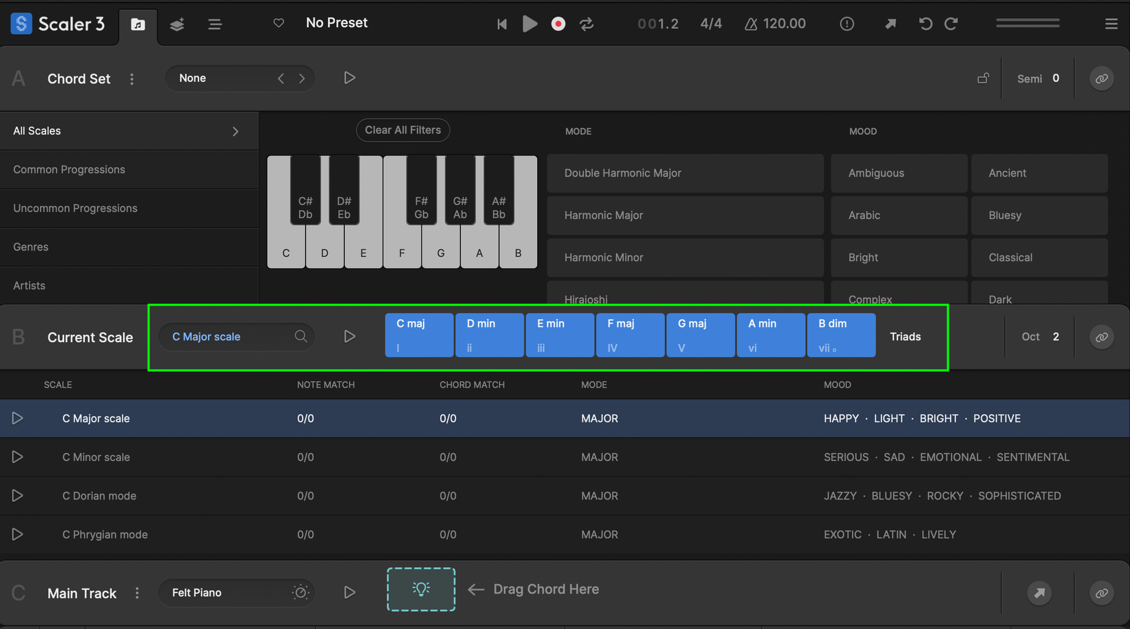This screenshot has height=629, width=1130.
Task: Toggle the link icon in Main Track row
Action: tap(1101, 593)
